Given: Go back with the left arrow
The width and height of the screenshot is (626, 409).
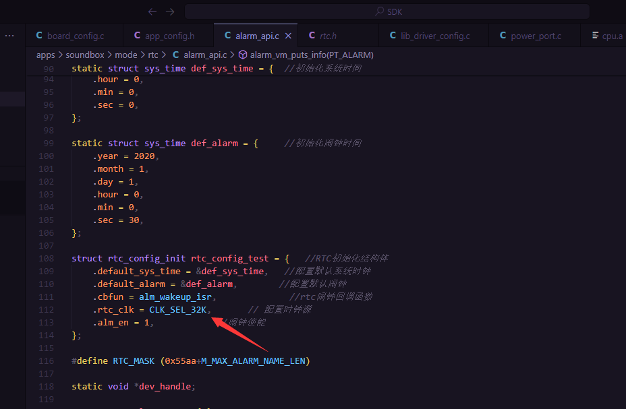Looking at the screenshot, I should coord(152,12).
